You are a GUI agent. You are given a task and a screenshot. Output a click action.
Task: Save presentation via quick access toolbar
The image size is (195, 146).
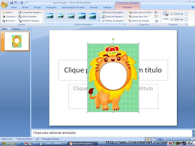click(x=12, y=2)
